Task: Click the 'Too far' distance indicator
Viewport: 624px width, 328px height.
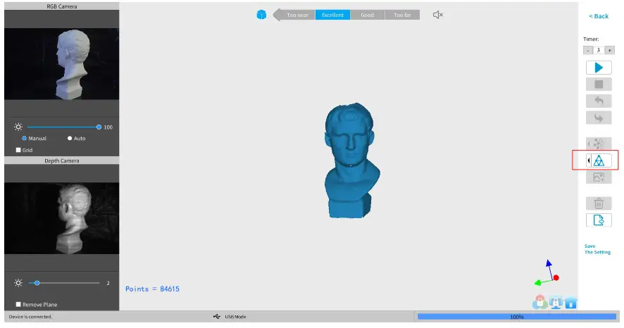Action: coord(402,15)
